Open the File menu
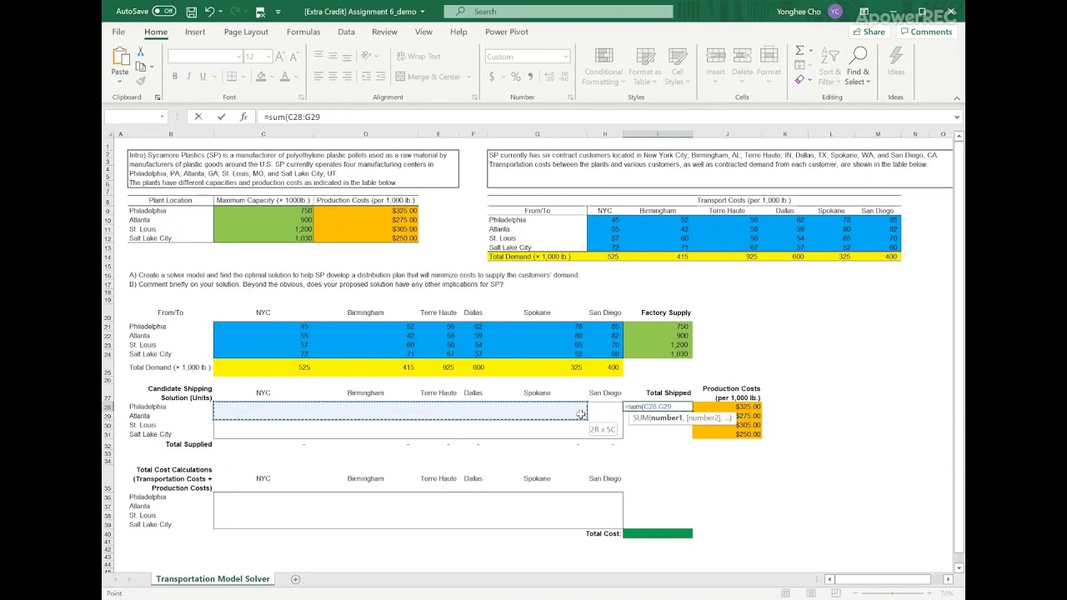This screenshot has height=600, width=1067. coord(118,32)
